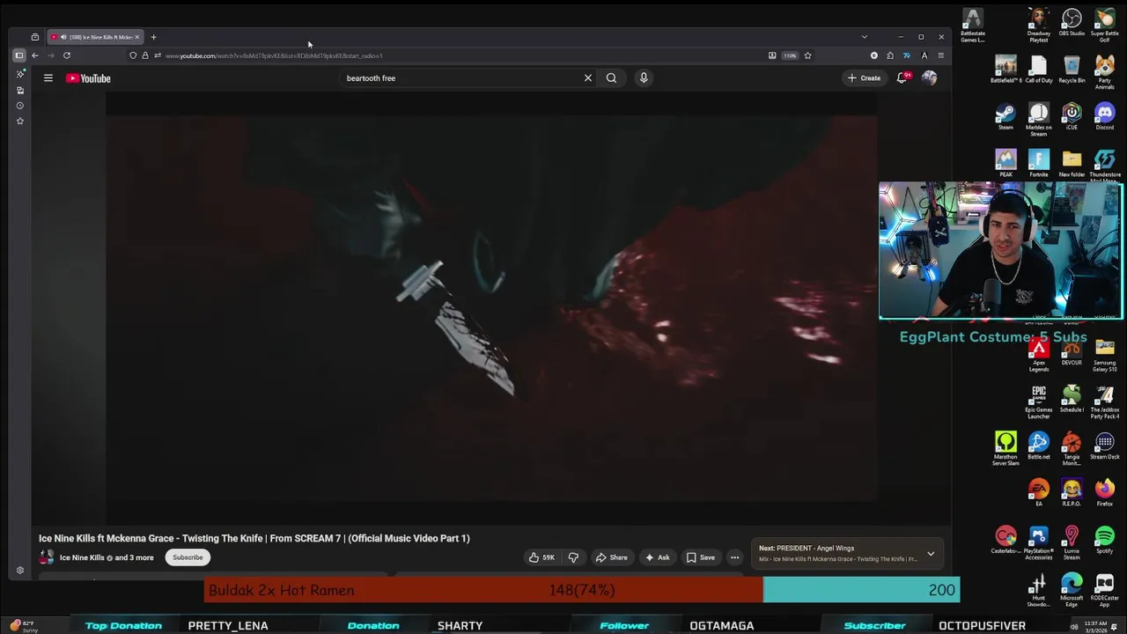Image resolution: width=1127 pixels, height=634 pixels.
Task: Open the New folder on desktop
Action: [x=1072, y=164]
